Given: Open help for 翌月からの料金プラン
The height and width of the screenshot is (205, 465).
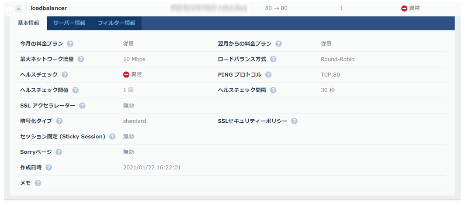Looking at the screenshot, I should click(278, 44).
